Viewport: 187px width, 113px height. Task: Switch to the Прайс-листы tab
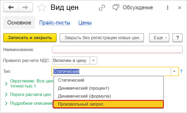(x=55, y=23)
